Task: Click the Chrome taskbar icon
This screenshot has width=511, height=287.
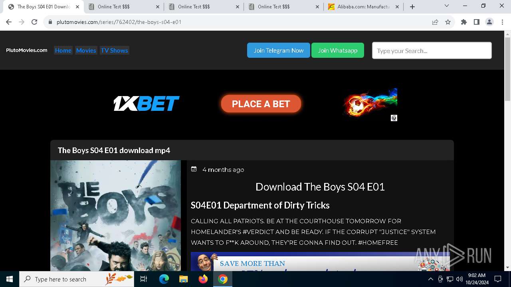Action: point(223,279)
